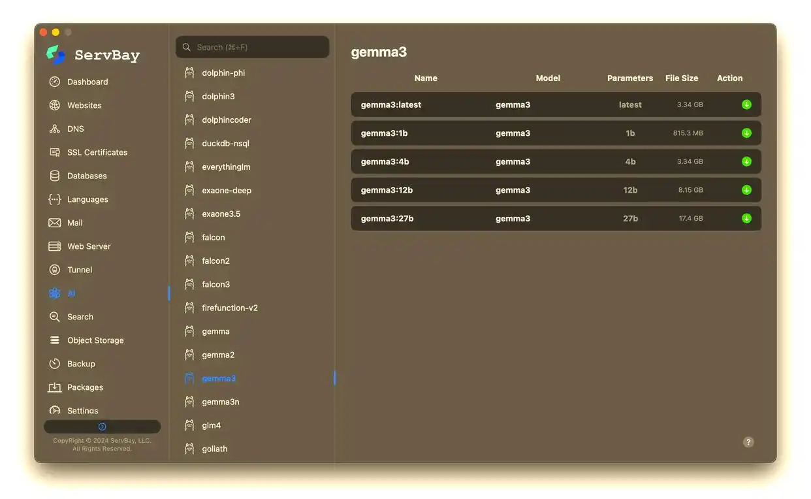This screenshot has height=499, width=811.
Task: Open the Websites section
Action: coord(84,105)
